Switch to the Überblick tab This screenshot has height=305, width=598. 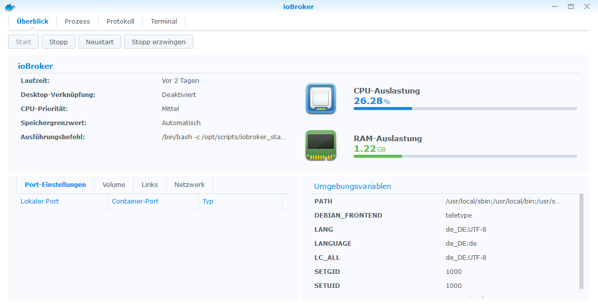[x=32, y=21]
